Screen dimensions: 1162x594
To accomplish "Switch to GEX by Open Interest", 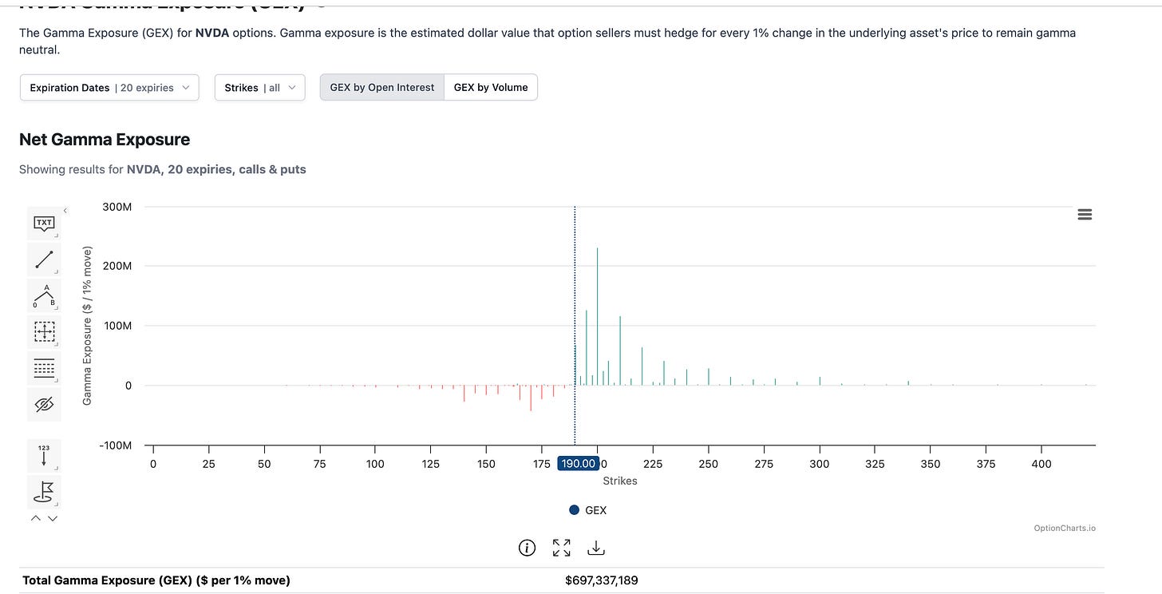I will click(382, 88).
